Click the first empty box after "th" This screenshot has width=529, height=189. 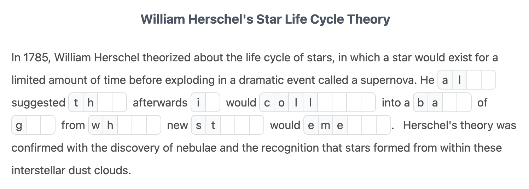105,103
